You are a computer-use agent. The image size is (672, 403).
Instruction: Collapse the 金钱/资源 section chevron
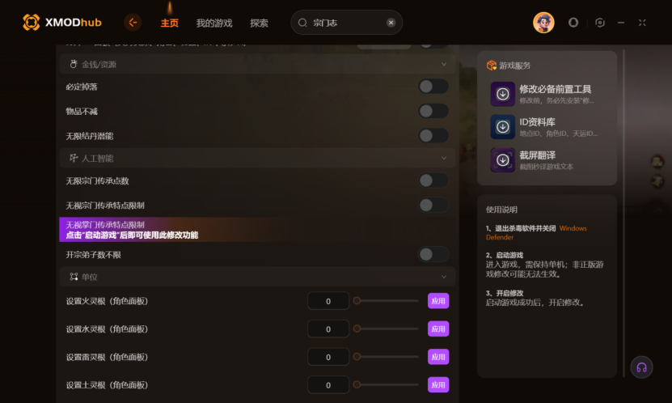(x=444, y=64)
